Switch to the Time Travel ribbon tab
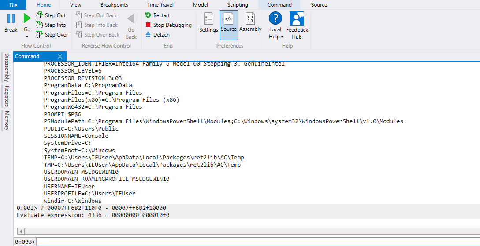 160,5
